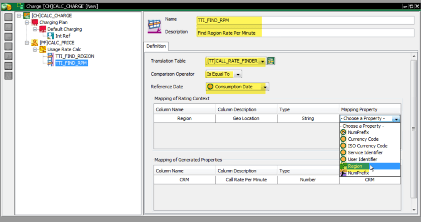Click the [CH]CALC_CHARGE root node icon

pos(27,16)
